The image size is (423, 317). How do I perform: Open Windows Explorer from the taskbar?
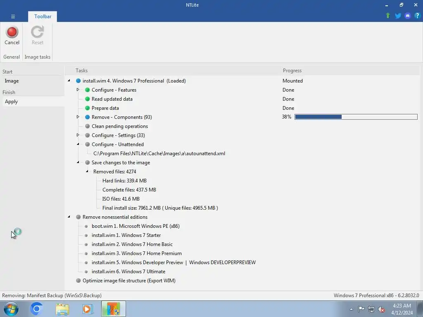click(62, 309)
